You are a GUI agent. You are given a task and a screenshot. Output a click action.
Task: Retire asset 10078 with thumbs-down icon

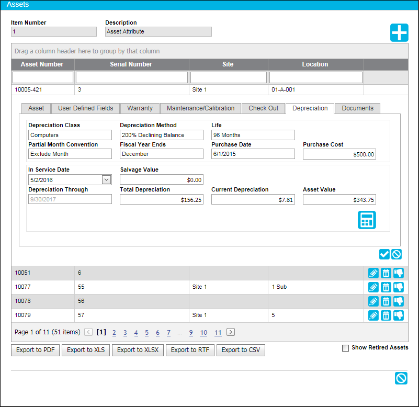(x=399, y=301)
